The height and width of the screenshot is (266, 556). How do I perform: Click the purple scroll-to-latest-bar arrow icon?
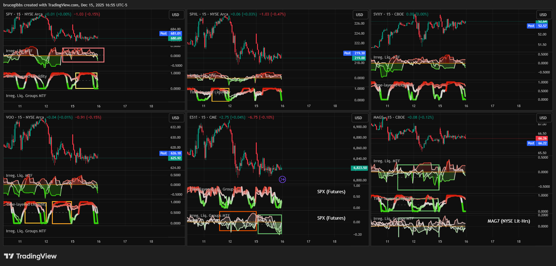(282, 180)
